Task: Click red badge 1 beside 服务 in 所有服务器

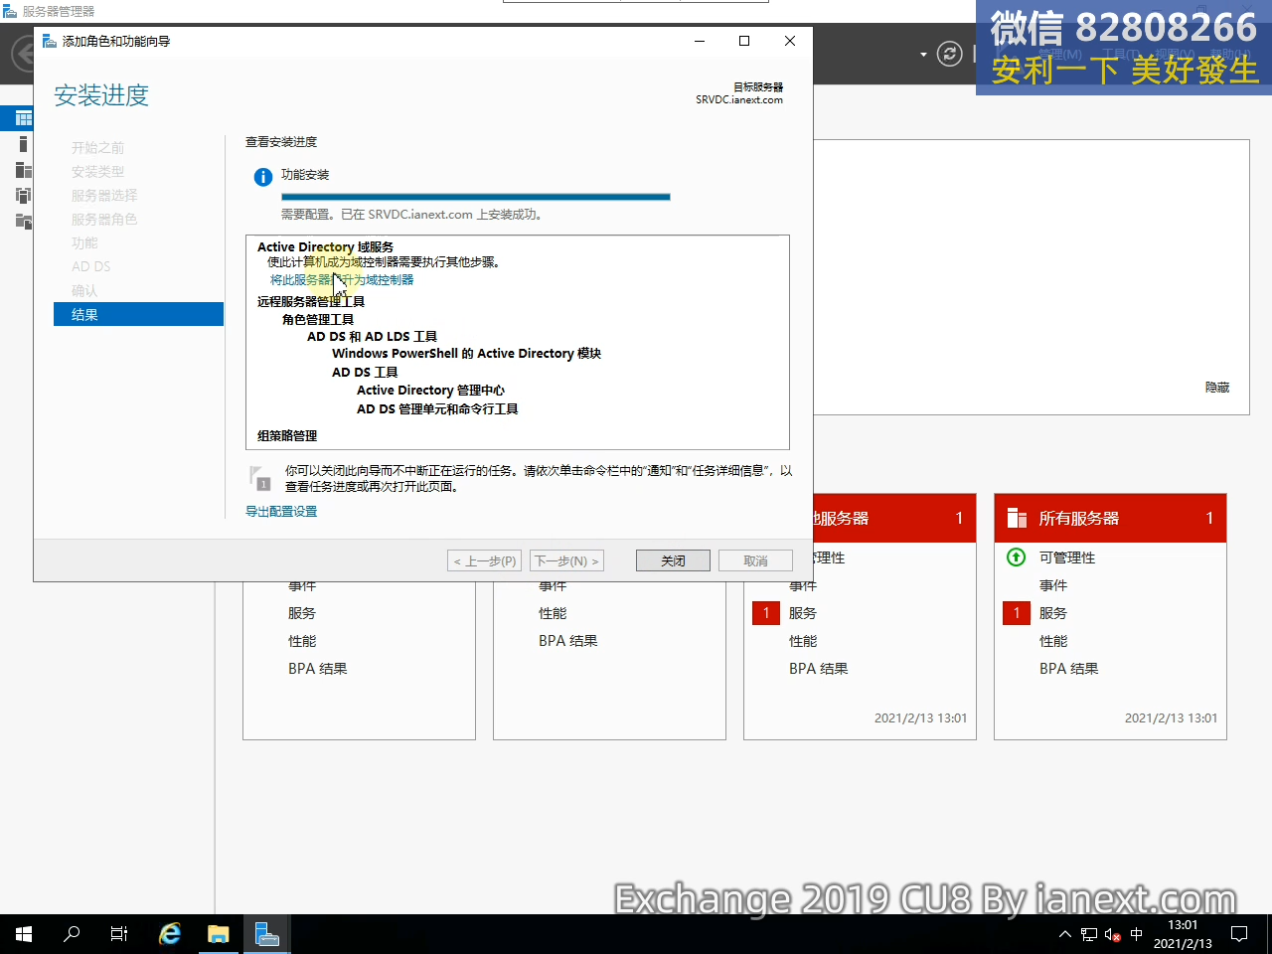Action: pos(1017,613)
